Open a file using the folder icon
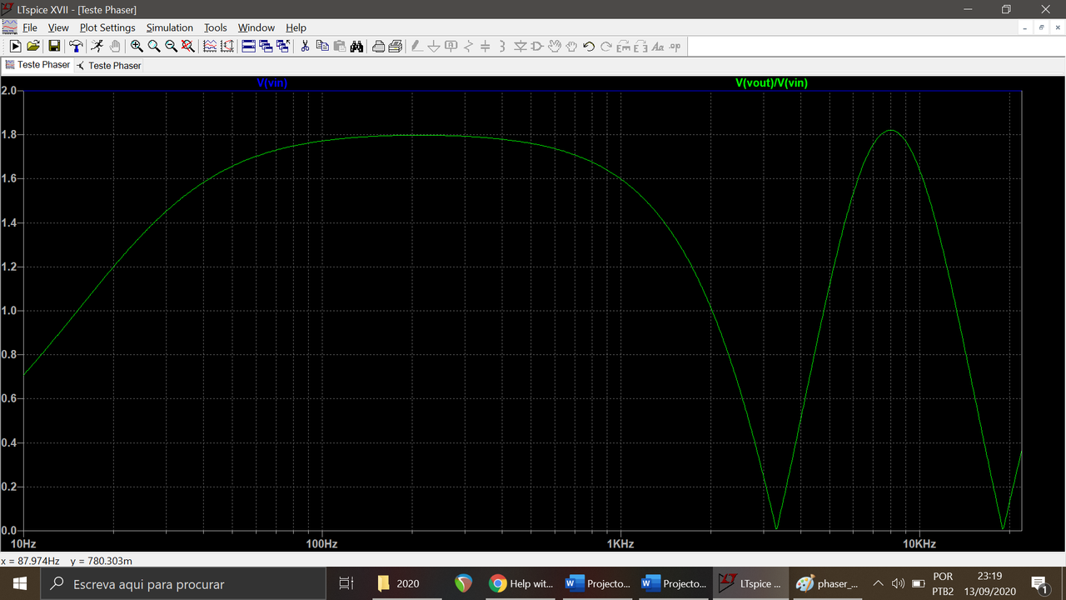The width and height of the screenshot is (1066, 600). [x=33, y=47]
